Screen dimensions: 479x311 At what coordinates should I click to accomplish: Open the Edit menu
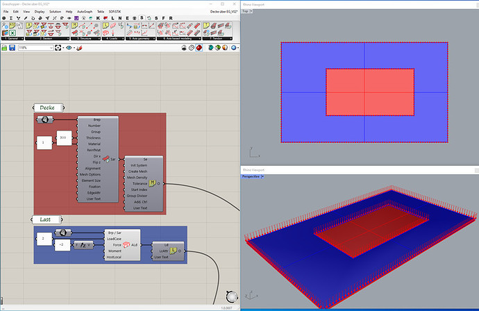pos(15,12)
